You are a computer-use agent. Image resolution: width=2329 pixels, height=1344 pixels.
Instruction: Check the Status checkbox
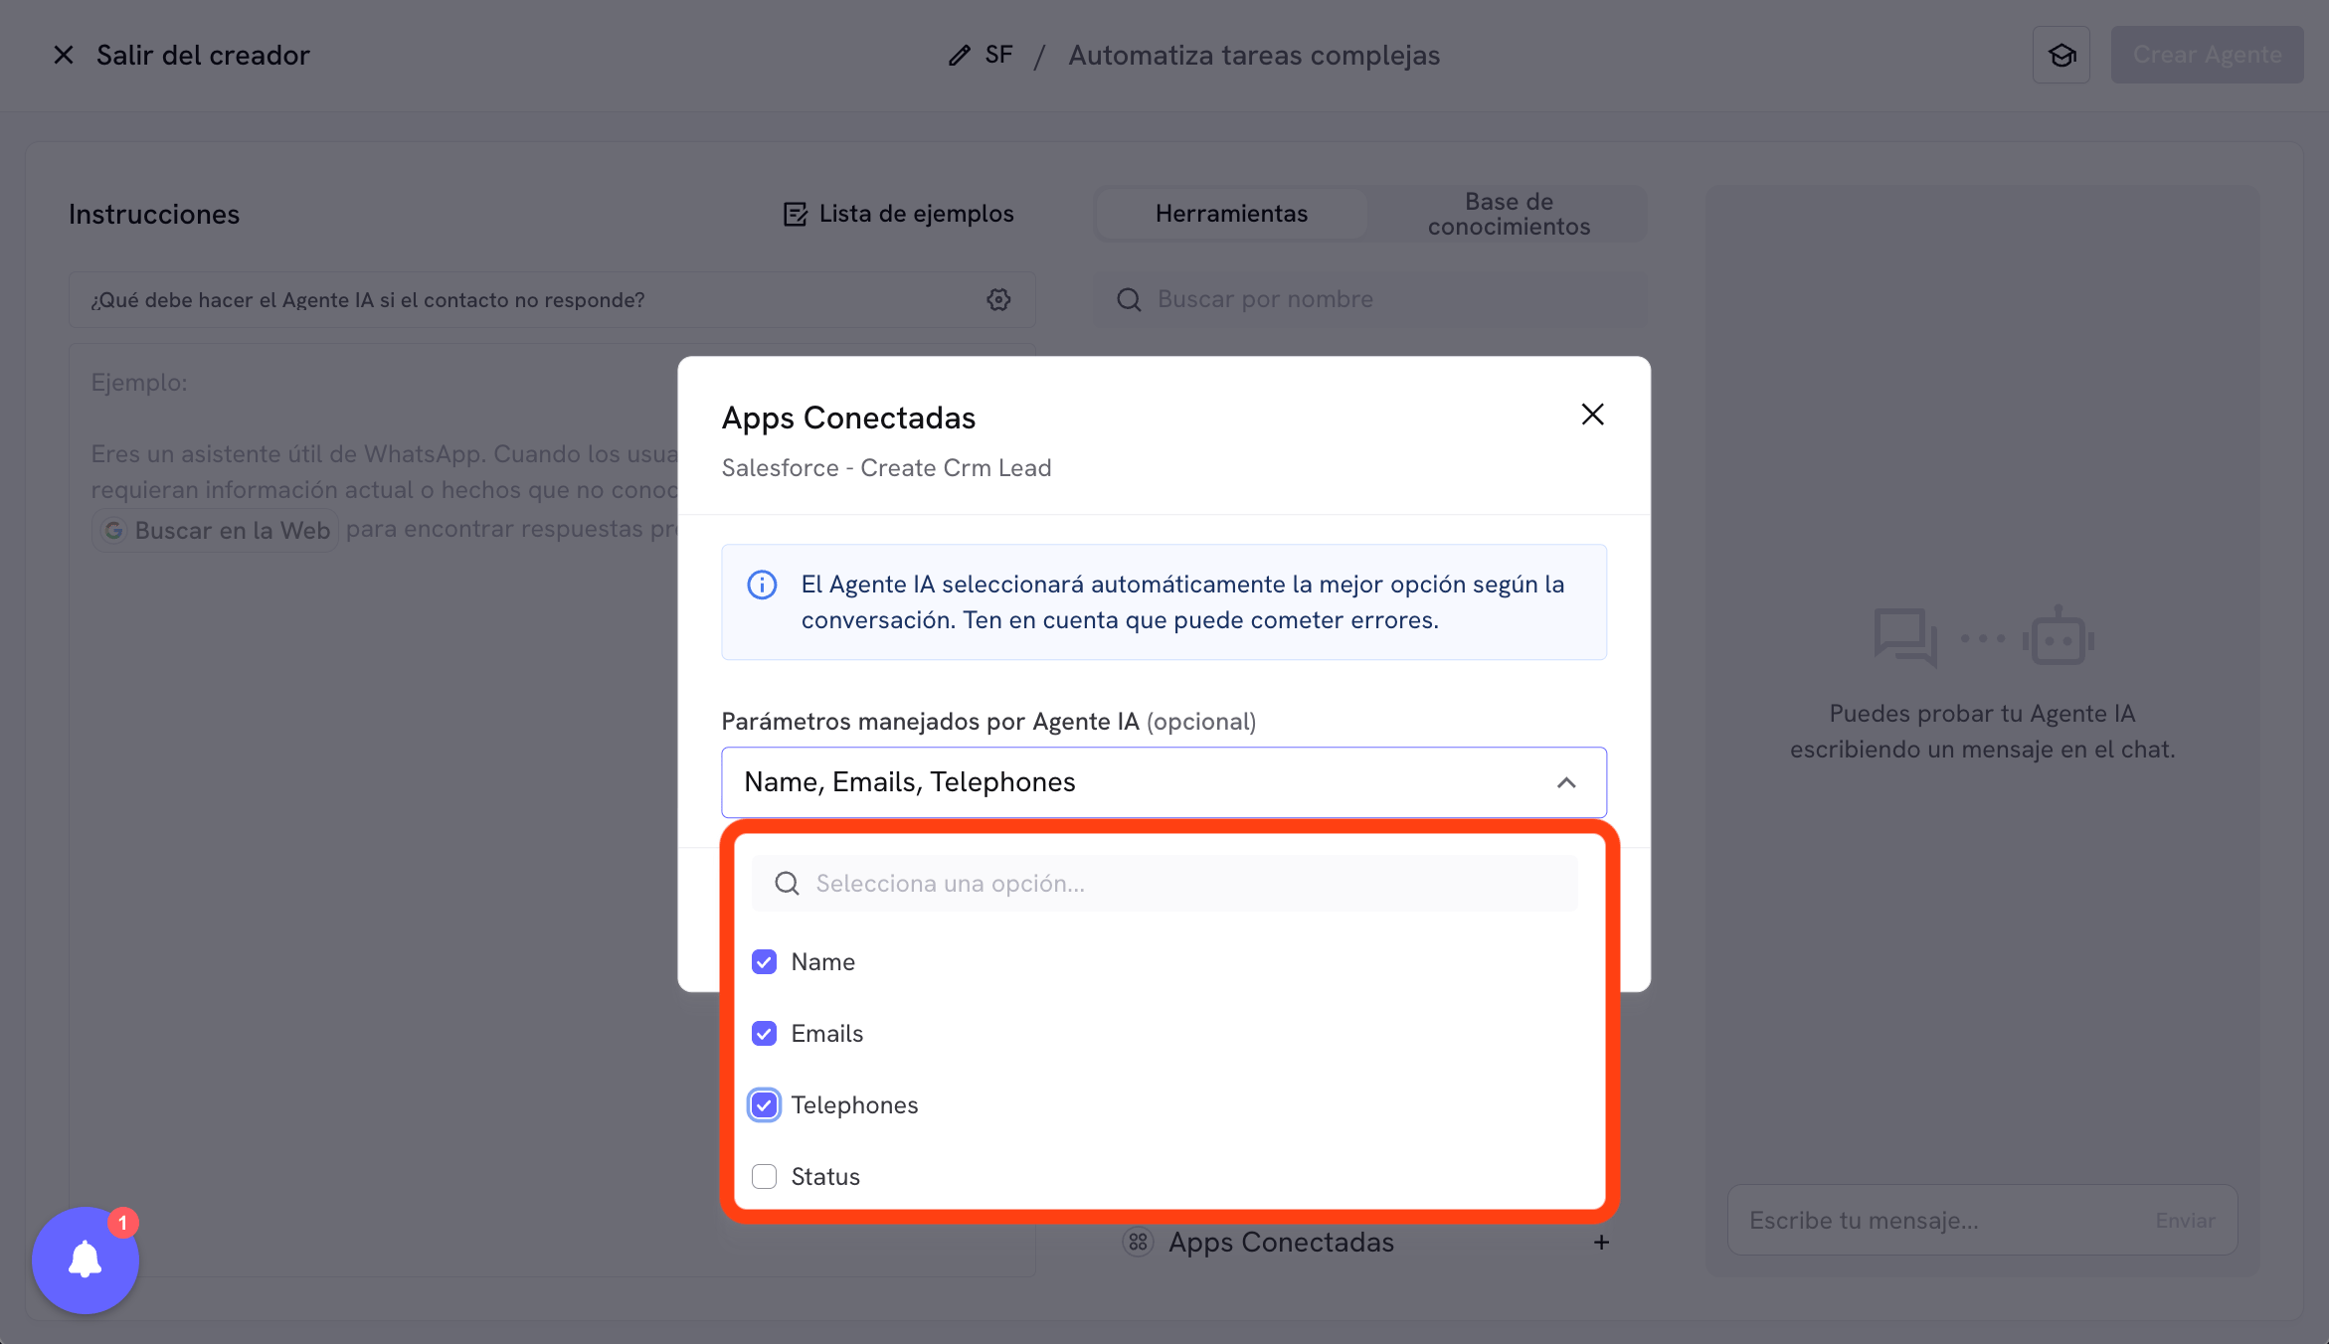764,1177
